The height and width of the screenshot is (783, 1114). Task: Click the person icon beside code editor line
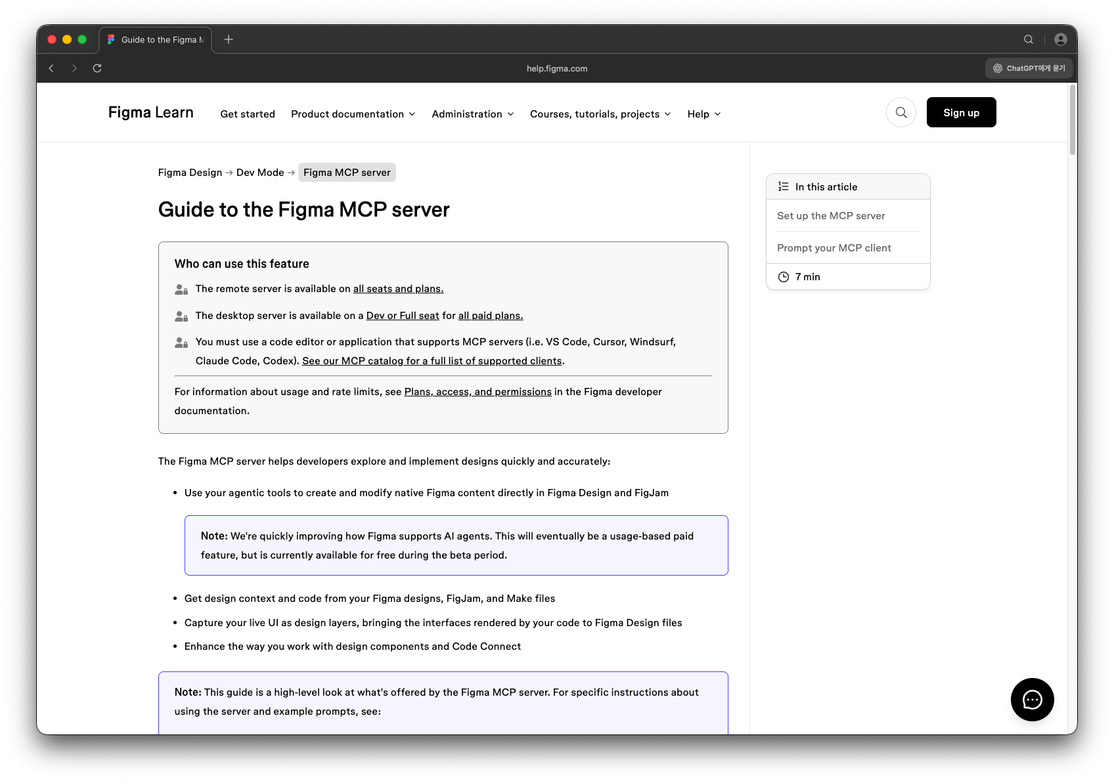click(x=181, y=343)
